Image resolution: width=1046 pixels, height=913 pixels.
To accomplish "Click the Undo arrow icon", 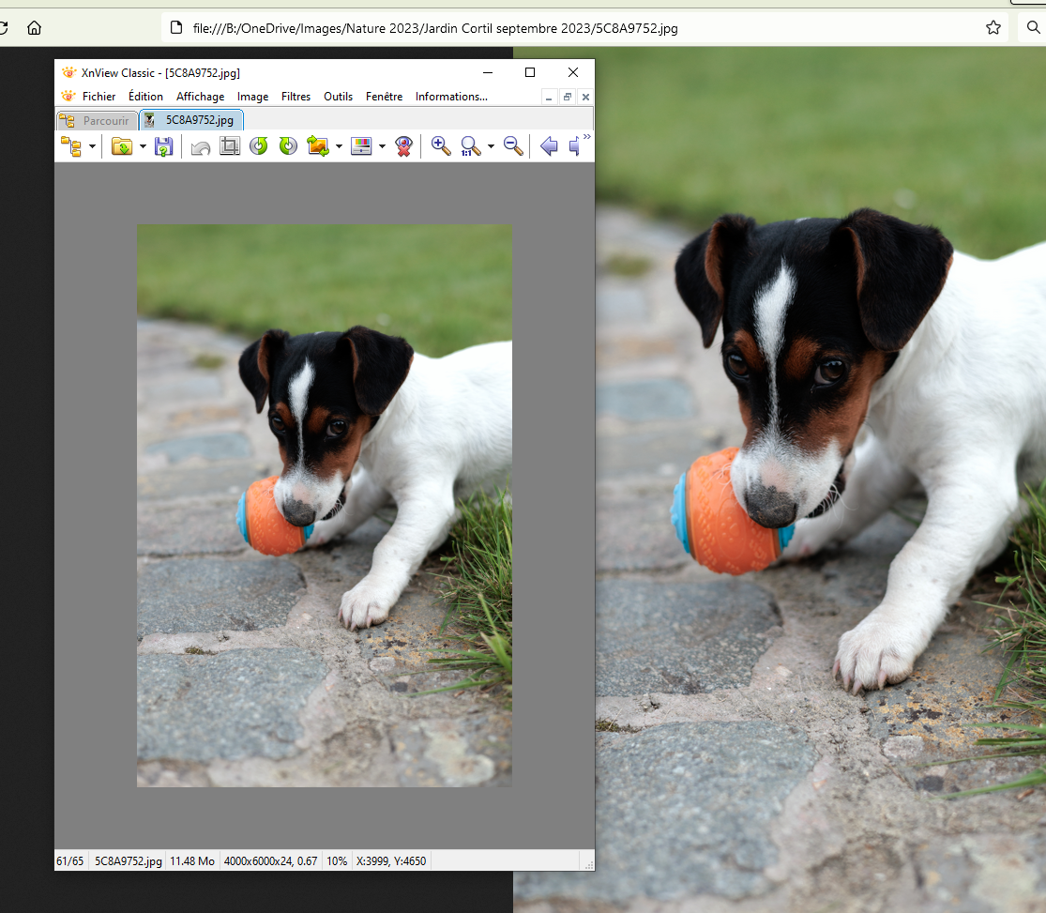I will (200, 146).
